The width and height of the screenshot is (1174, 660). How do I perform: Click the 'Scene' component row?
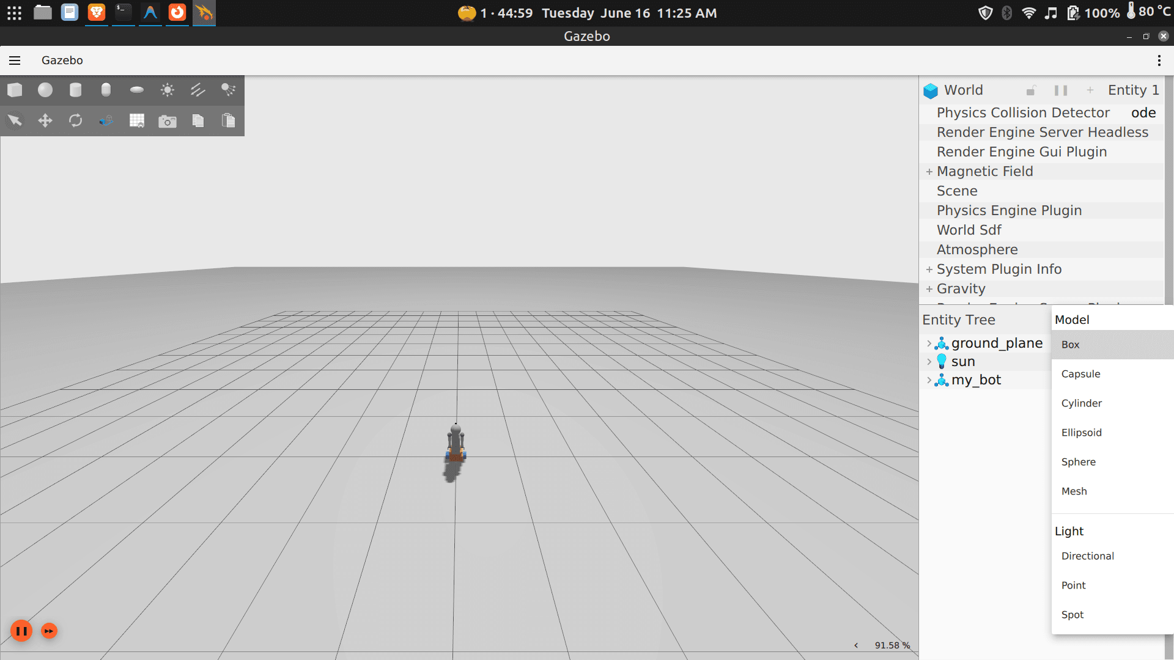click(x=1041, y=191)
